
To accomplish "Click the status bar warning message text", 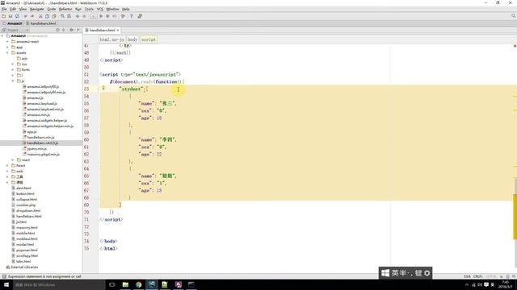I will coord(44,276).
